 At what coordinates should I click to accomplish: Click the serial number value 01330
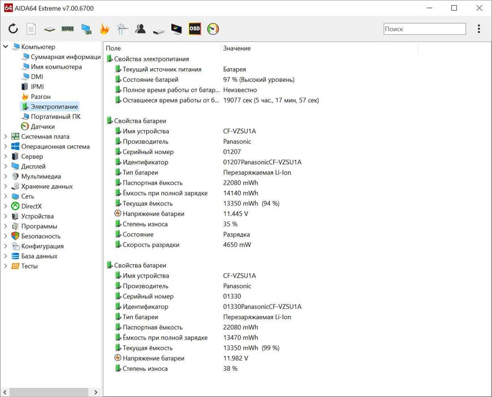232,296
